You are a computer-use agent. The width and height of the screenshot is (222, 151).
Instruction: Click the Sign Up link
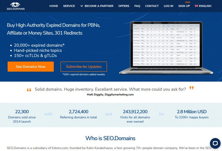coord(184,6)
